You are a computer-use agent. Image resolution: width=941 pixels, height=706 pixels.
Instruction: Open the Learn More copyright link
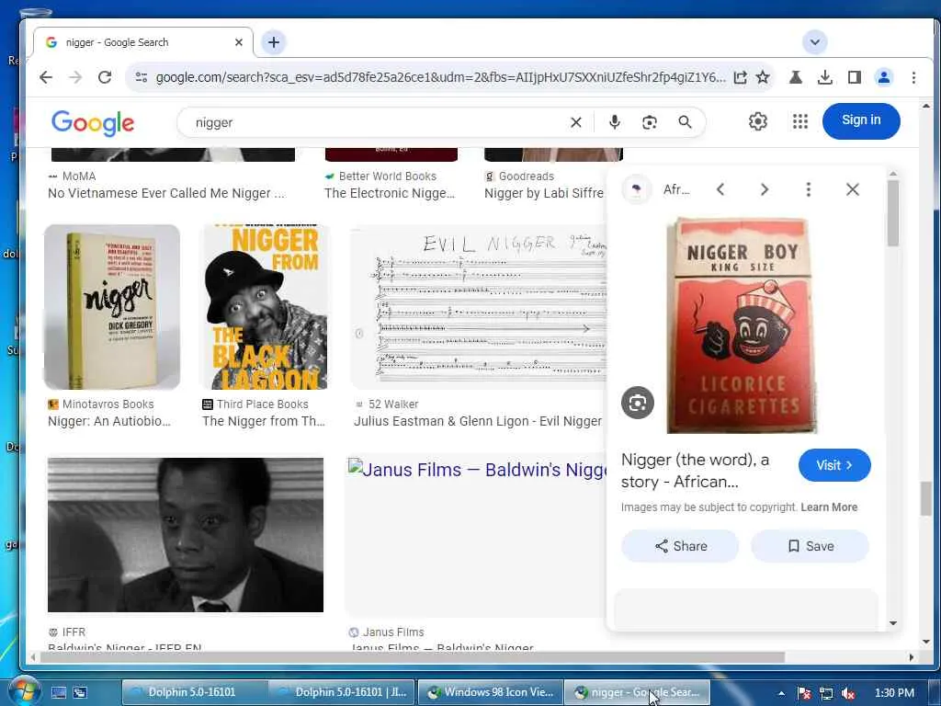[x=829, y=507]
